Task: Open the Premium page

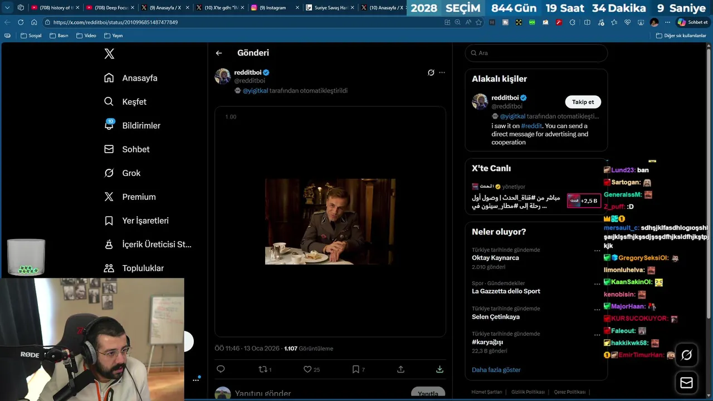Action: (130, 197)
